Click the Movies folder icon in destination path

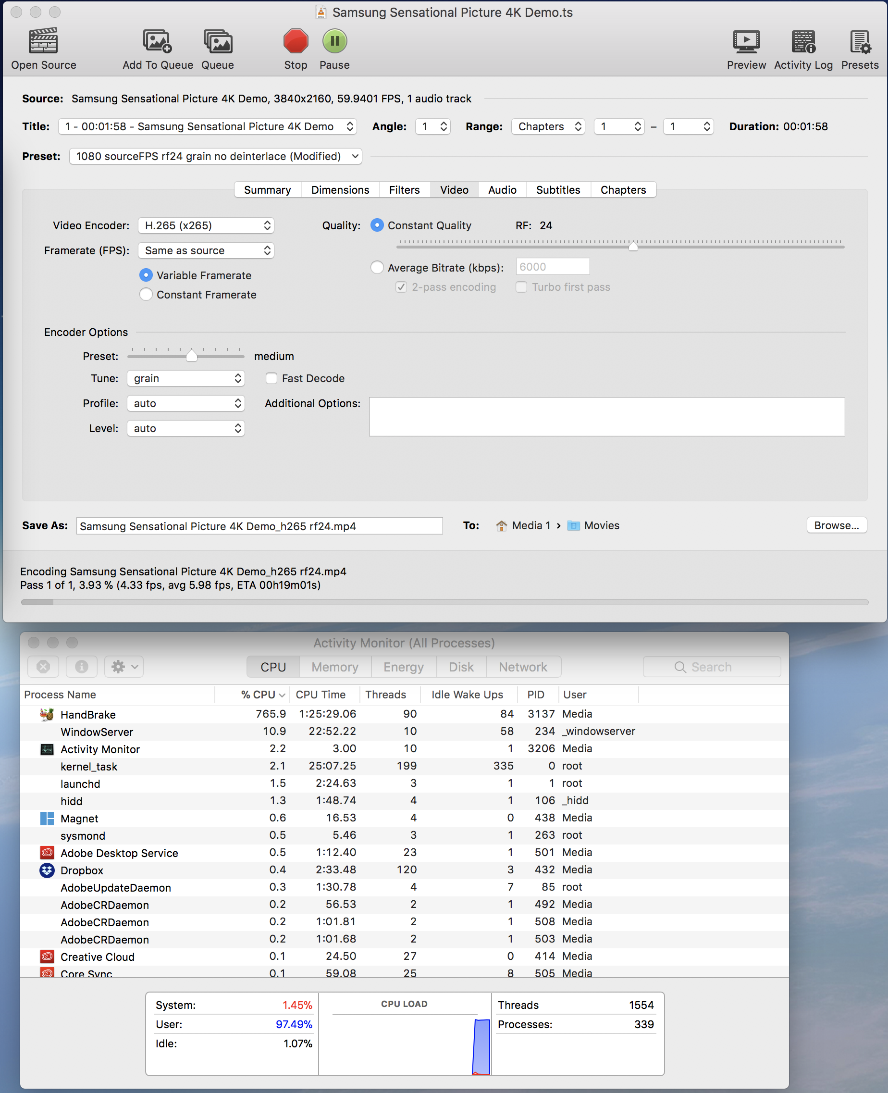(573, 525)
